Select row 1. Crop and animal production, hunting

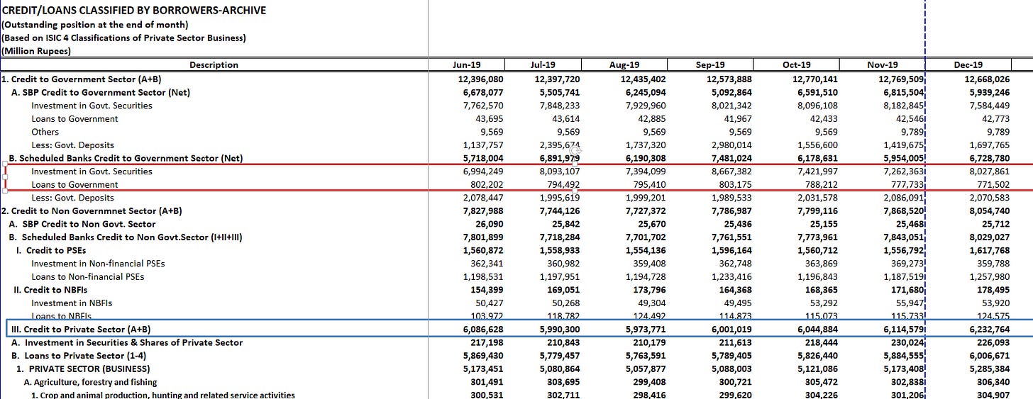coord(163,395)
